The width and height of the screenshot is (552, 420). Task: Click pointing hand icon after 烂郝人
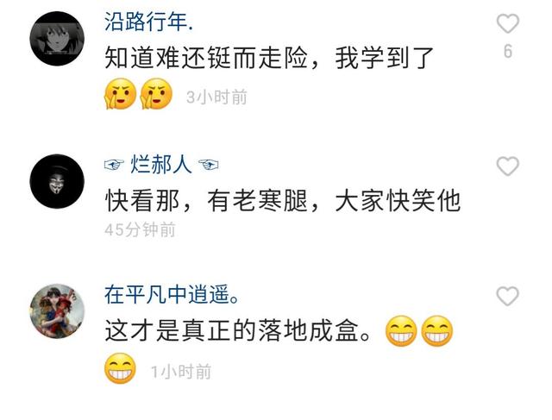[x=208, y=165]
